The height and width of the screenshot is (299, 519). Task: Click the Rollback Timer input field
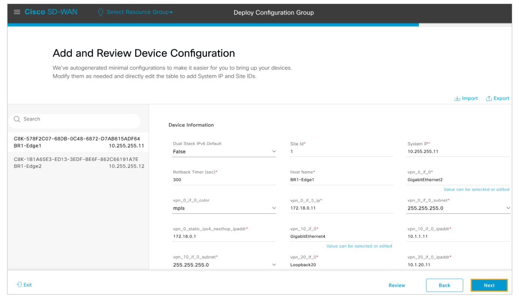[x=224, y=180]
